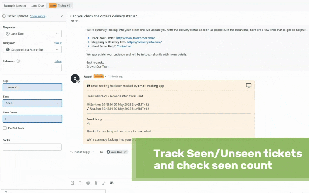Image resolution: width=309 pixels, height=193 pixels.
Task: Open the trackorder.com link
Action: pos(136,38)
